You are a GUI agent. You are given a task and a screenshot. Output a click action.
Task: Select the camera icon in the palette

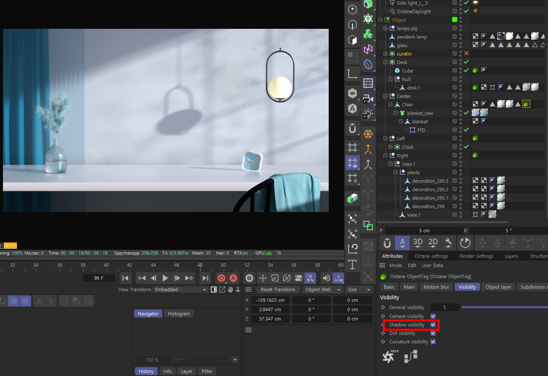(368, 99)
